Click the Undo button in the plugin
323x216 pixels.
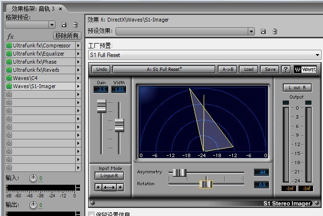(101, 69)
